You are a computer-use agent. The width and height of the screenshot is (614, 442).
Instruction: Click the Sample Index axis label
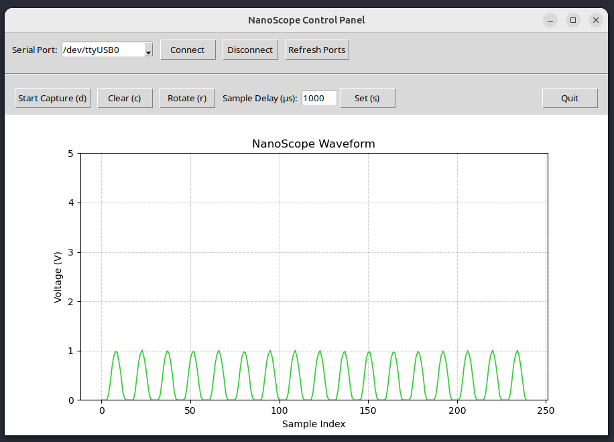(314, 424)
